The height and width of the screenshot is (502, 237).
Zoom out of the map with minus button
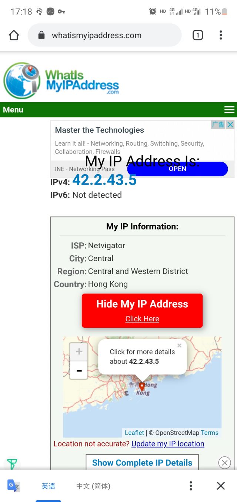click(79, 370)
